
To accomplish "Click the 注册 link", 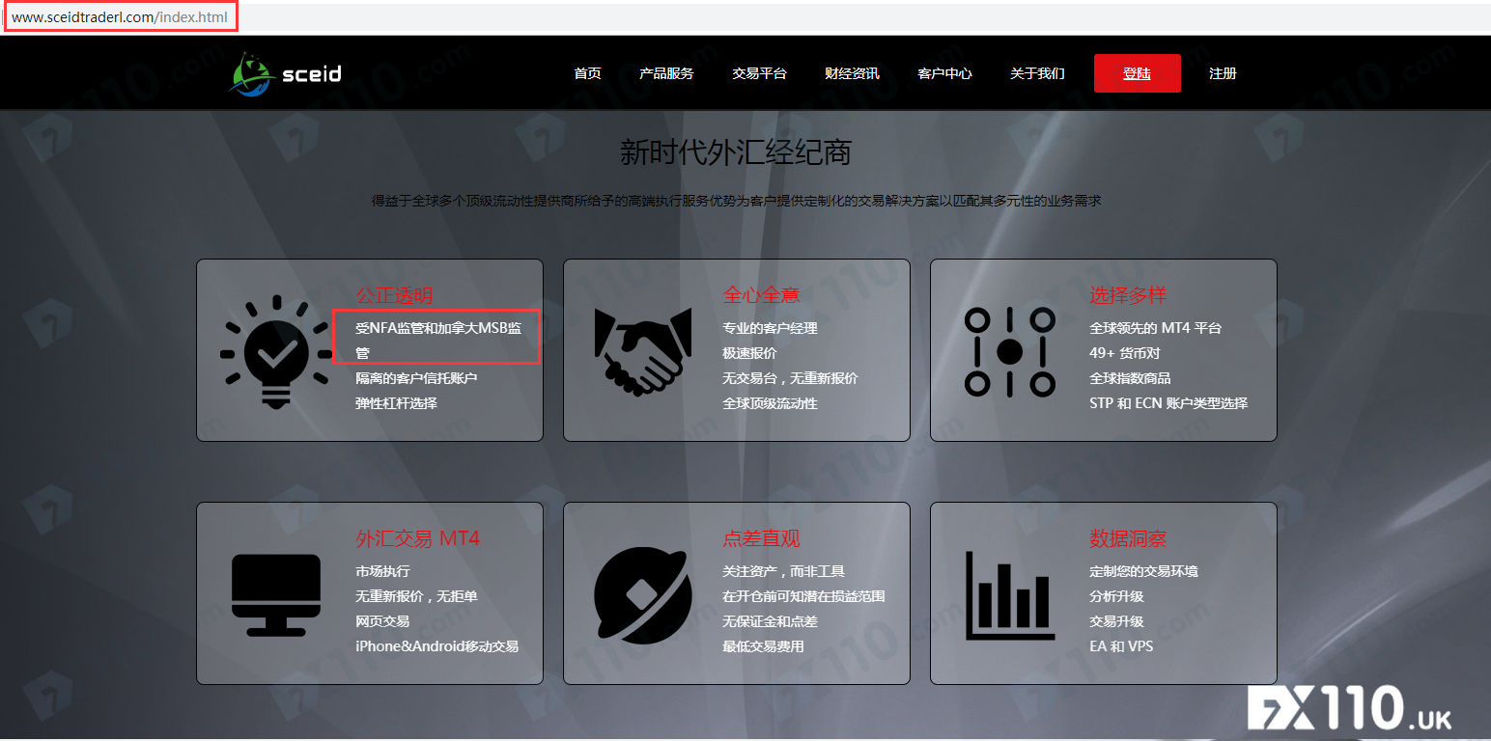I will 1223,73.
